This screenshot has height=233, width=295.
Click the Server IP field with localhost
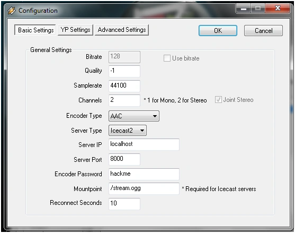point(144,144)
